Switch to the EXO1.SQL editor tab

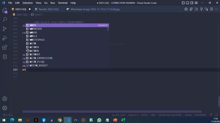(x=21, y=9)
